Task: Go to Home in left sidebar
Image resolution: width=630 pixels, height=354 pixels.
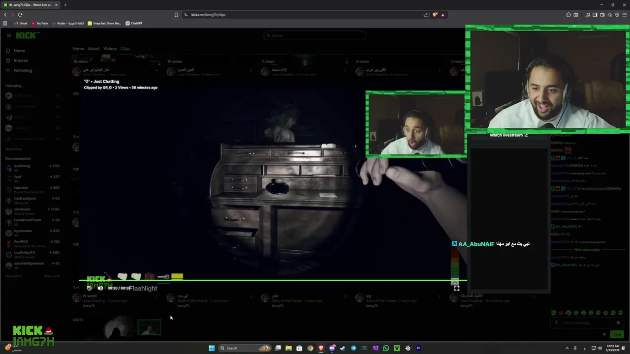Action: (19, 51)
